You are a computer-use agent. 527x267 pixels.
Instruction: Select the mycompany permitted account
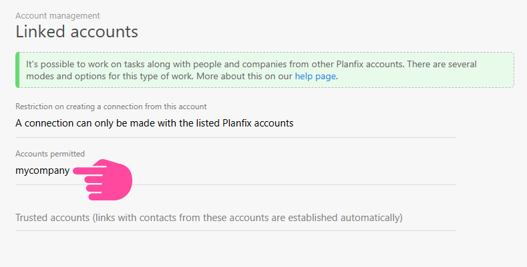42,170
